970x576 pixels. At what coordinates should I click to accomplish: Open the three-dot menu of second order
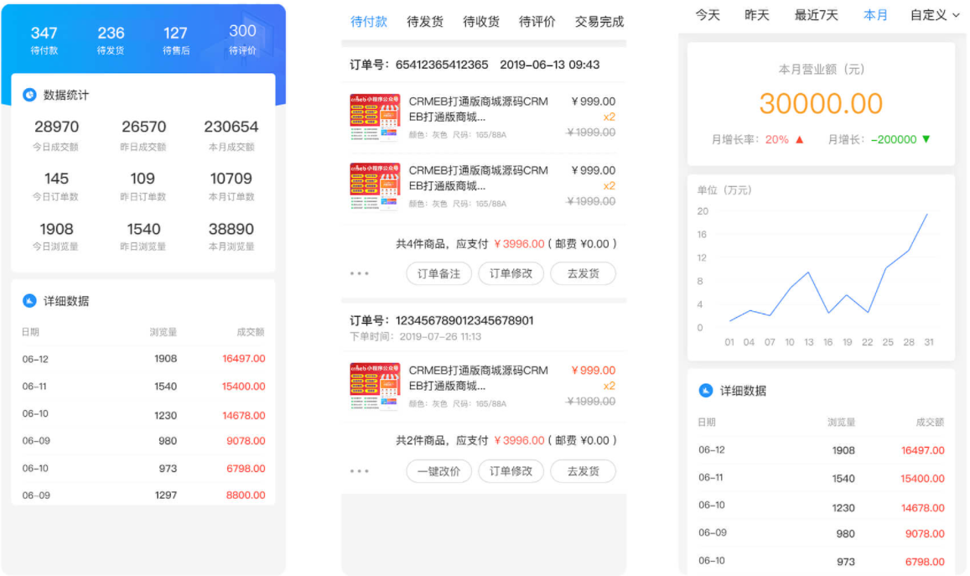[x=360, y=471]
